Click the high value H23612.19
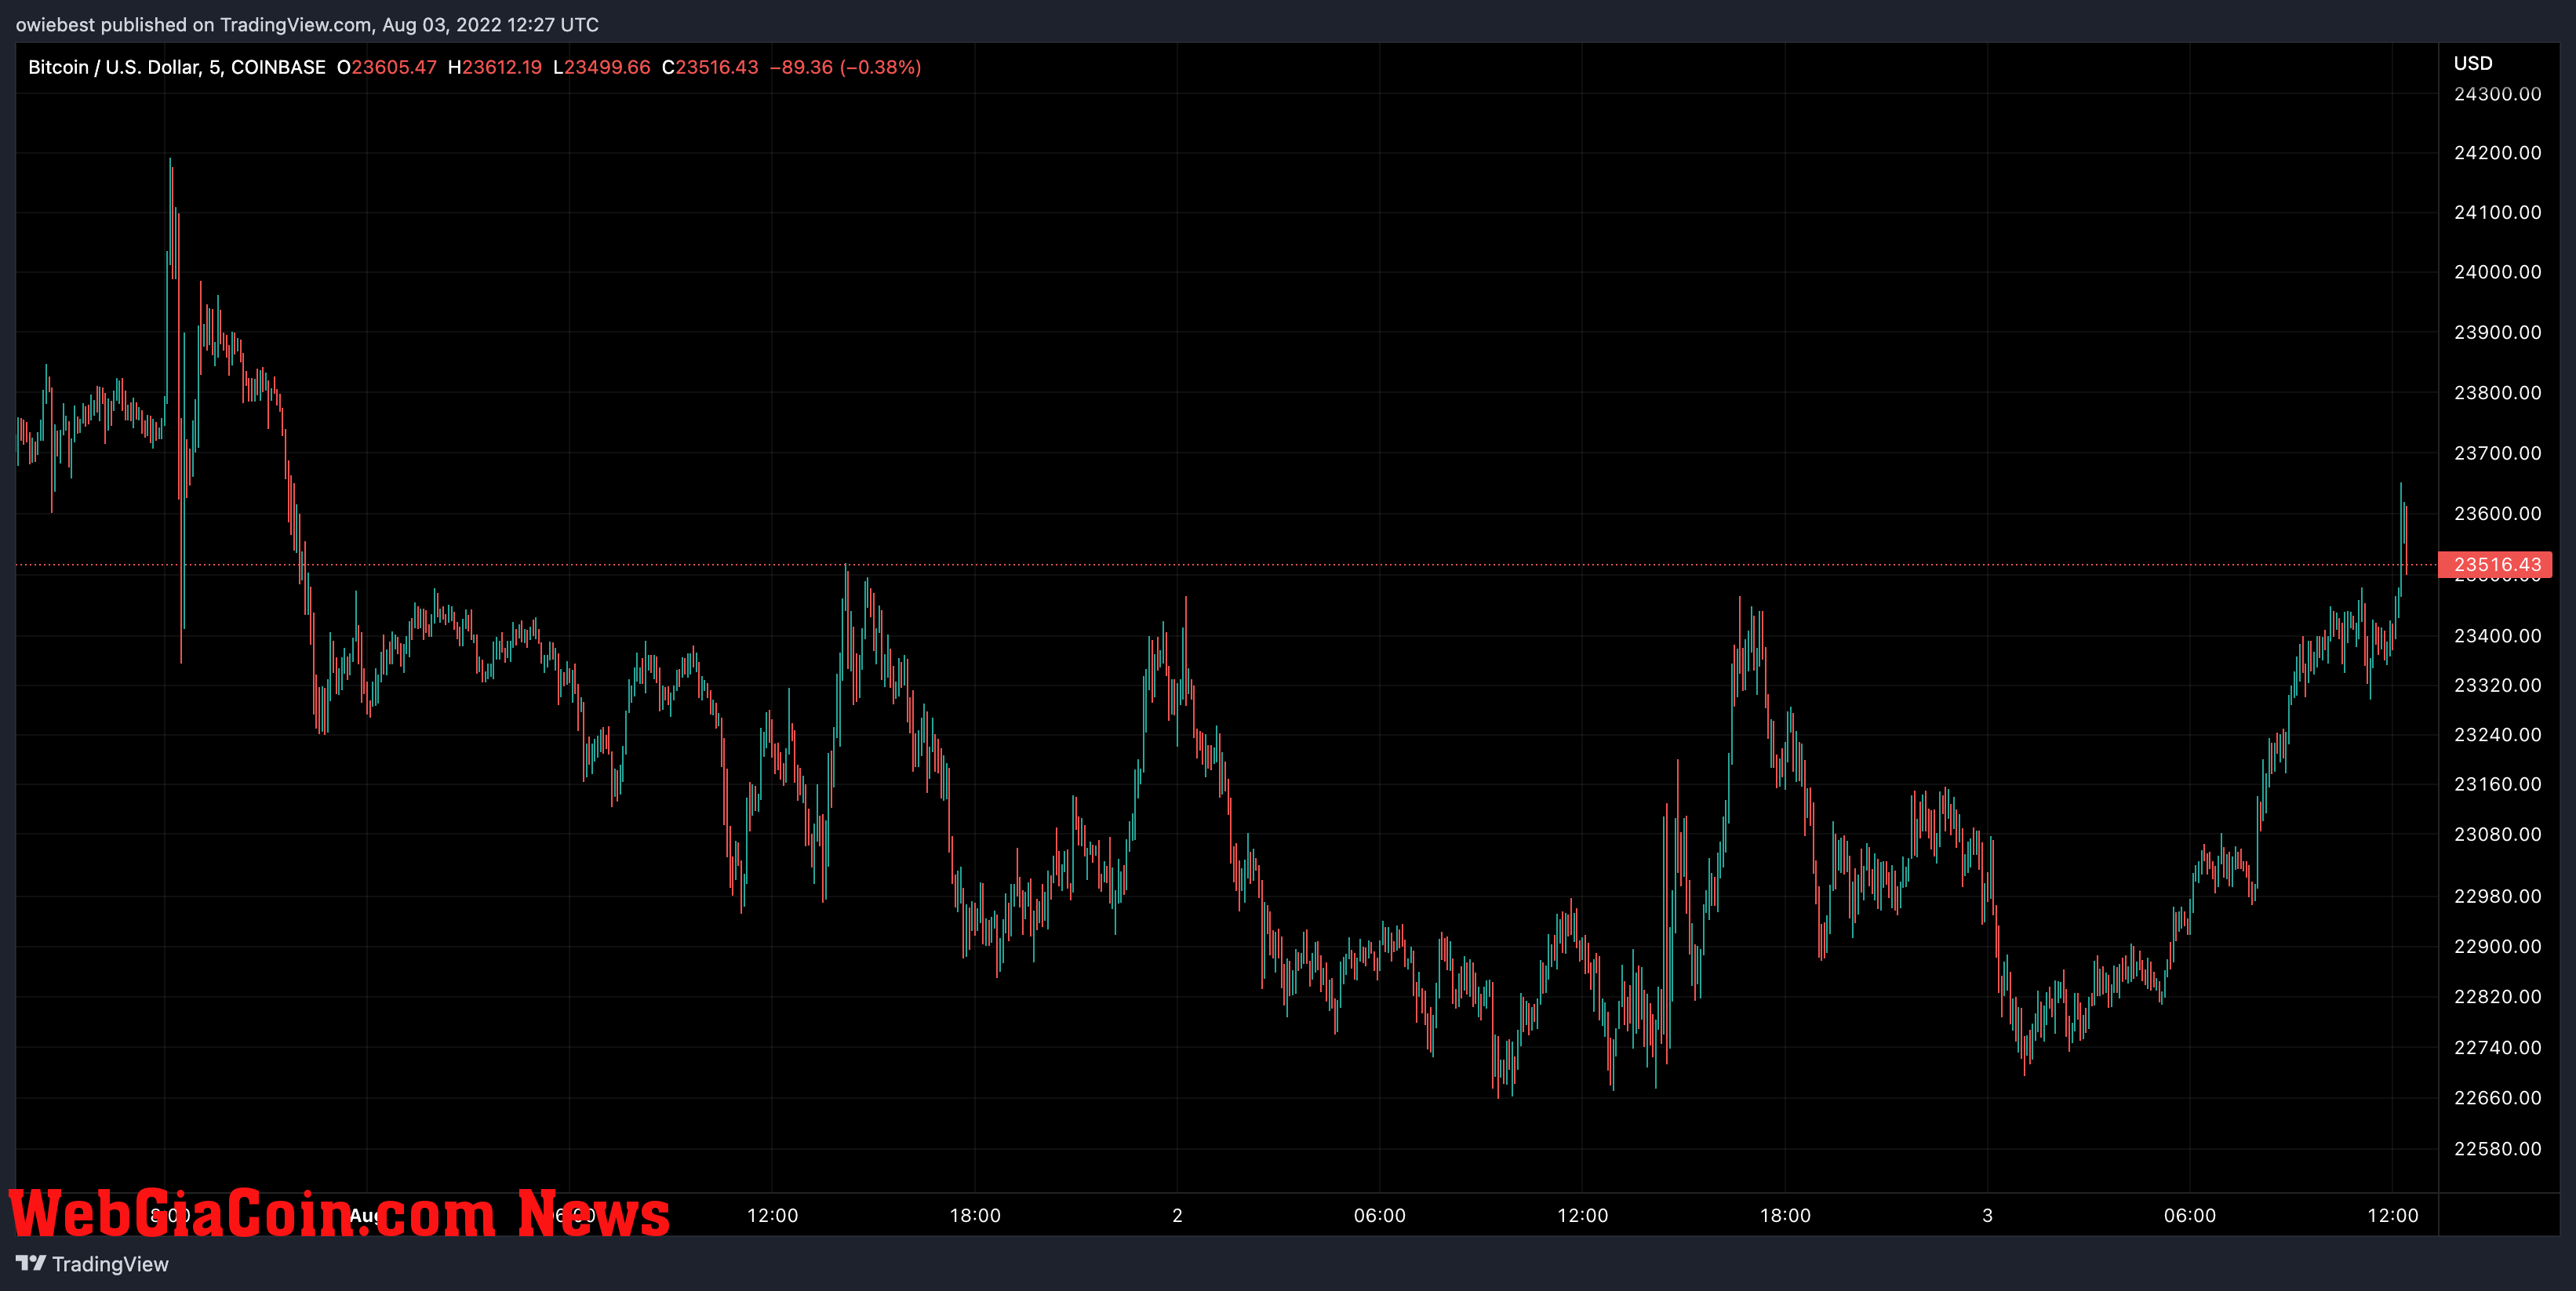This screenshot has width=2576, height=1291. point(495,67)
